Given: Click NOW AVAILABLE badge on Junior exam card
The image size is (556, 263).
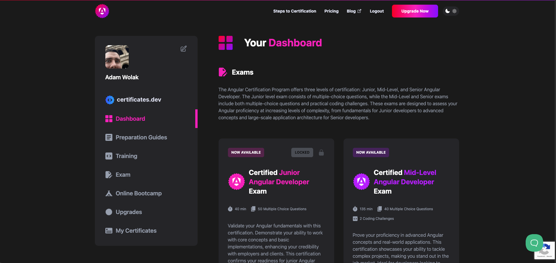Looking at the screenshot, I should (246, 152).
